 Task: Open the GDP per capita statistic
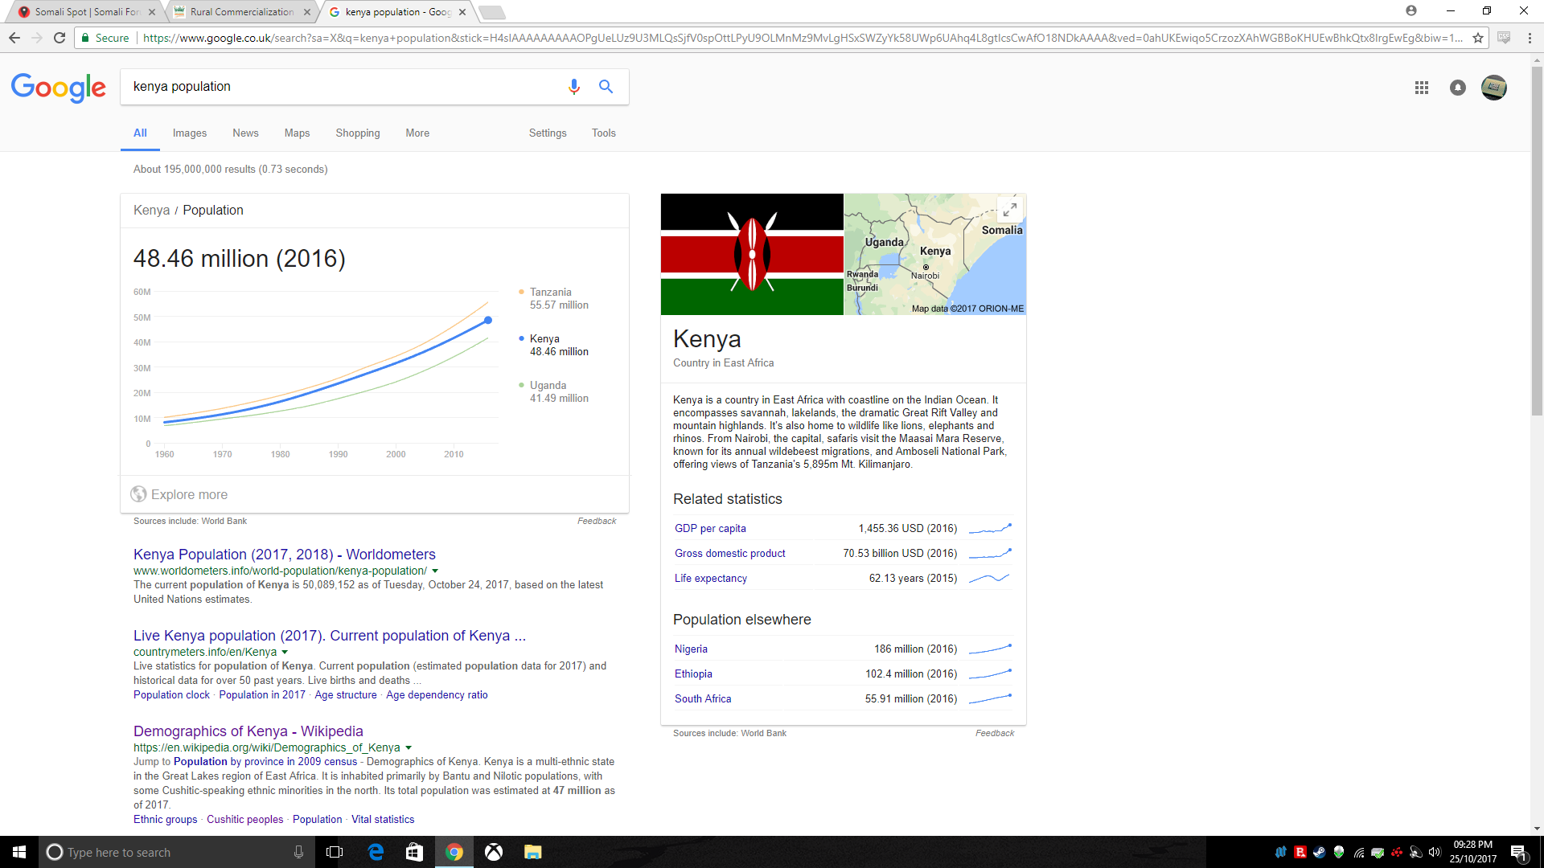(x=710, y=529)
